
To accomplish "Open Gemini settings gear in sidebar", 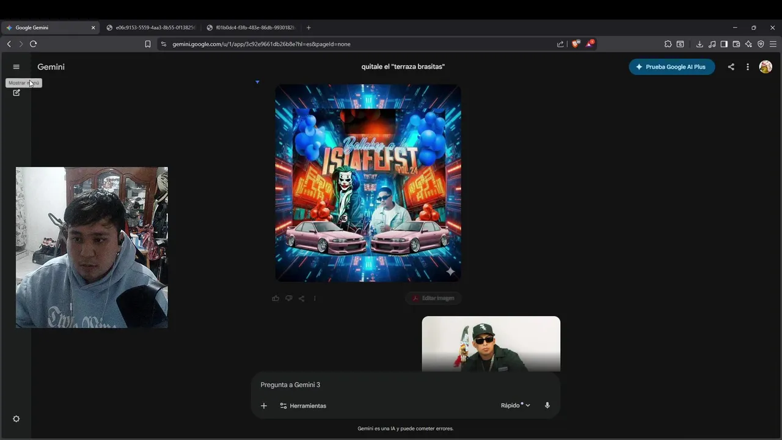I will tap(16, 419).
